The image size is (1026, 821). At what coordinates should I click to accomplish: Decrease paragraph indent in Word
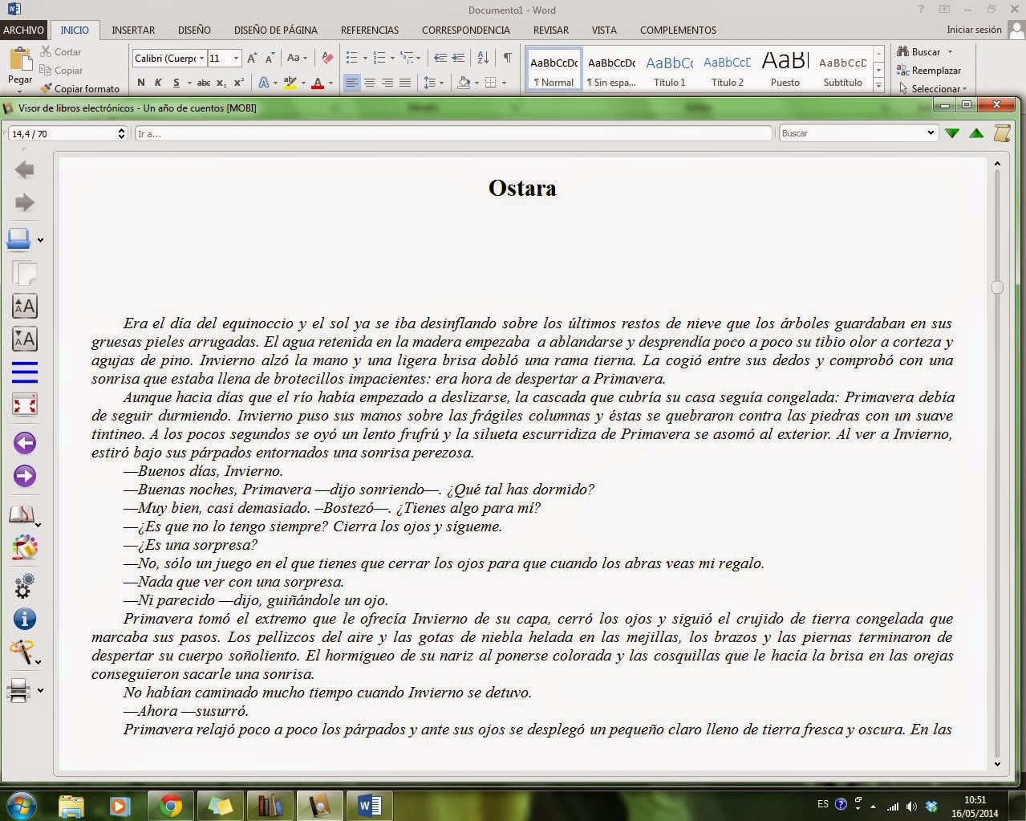point(440,58)
